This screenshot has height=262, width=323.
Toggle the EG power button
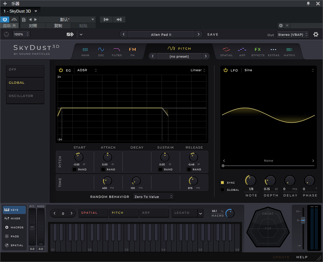point(61,70)
